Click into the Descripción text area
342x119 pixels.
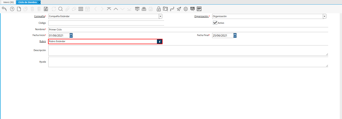pyautogui.click(x=188, y=50)
